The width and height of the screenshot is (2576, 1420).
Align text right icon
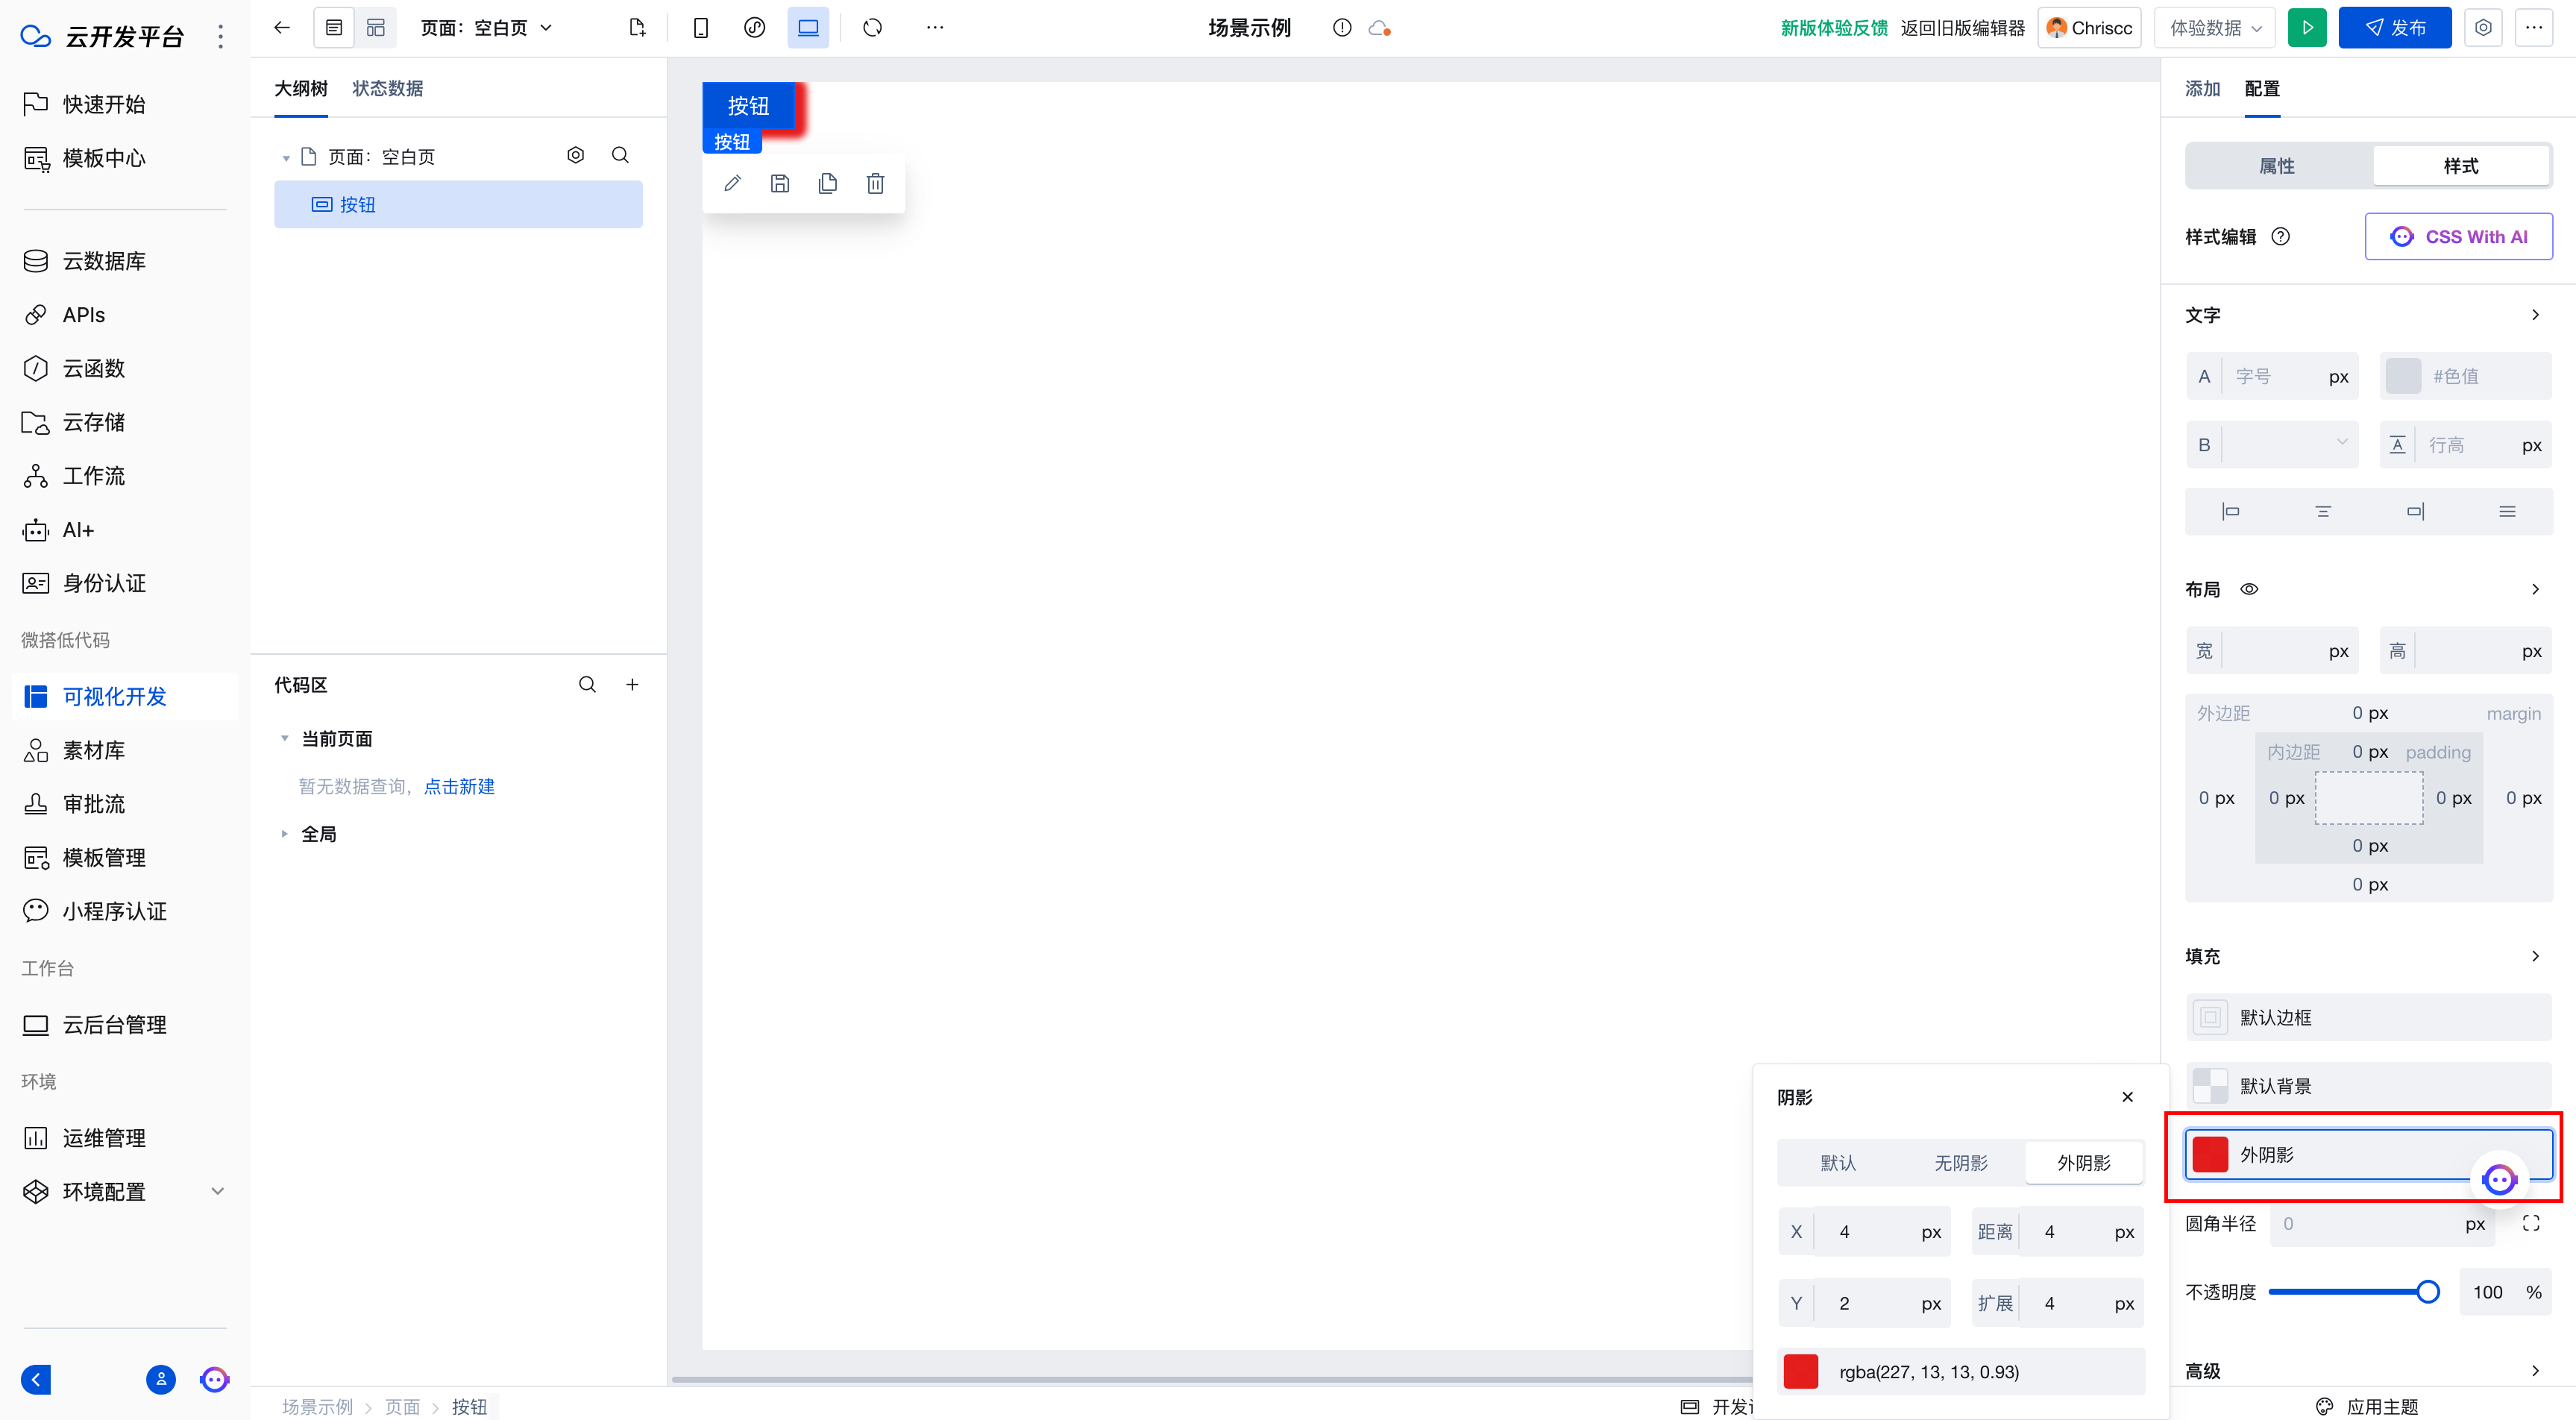click(2415, 511)
